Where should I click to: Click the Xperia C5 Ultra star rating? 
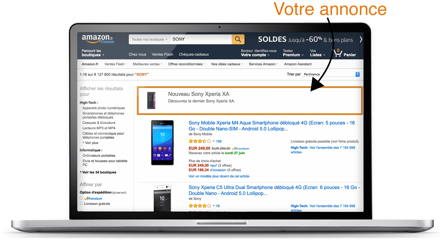coord(200,206)
